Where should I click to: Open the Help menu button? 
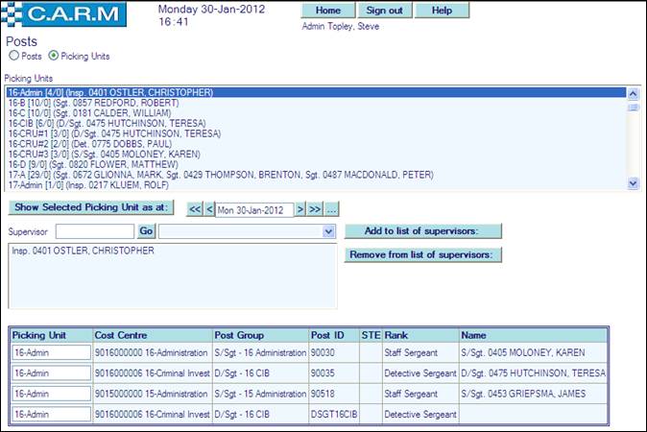point(442,11)
